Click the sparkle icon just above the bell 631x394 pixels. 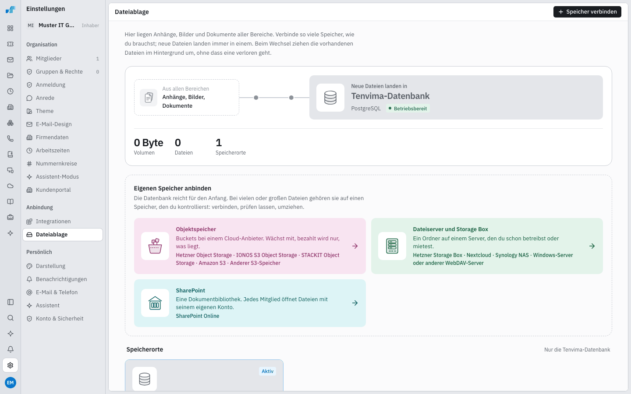coord(11,334)
